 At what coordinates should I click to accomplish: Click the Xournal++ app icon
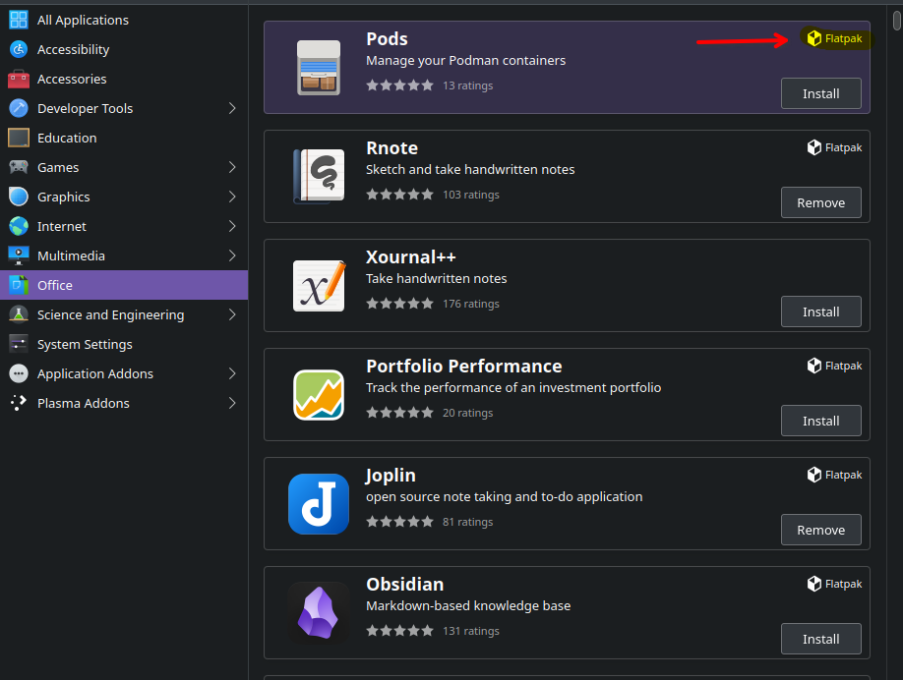[319, 285]
